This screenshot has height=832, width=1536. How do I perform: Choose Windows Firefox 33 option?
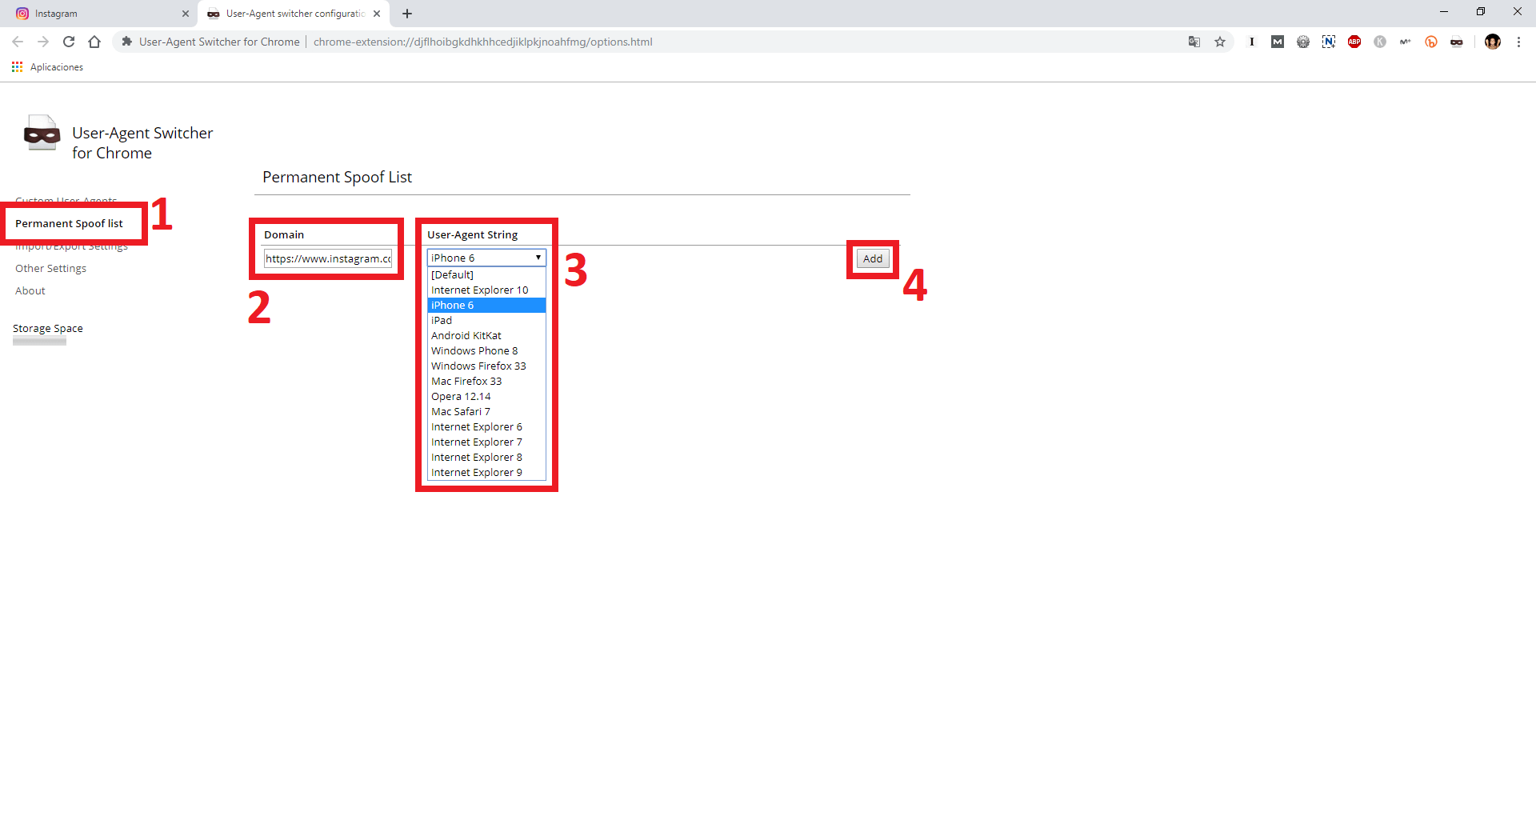[x=486, y=366]
